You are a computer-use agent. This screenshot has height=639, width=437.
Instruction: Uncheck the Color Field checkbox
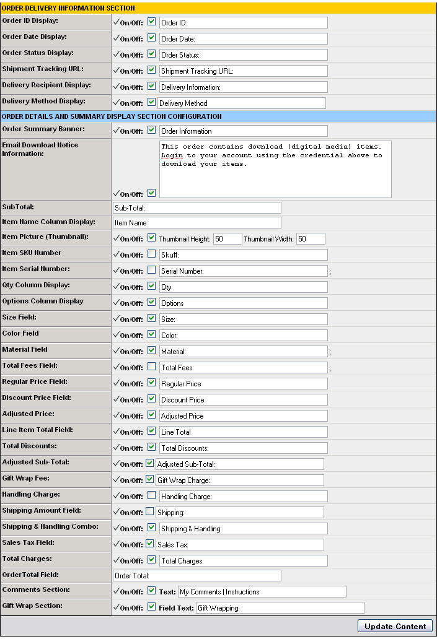click(x=151, y=334)
